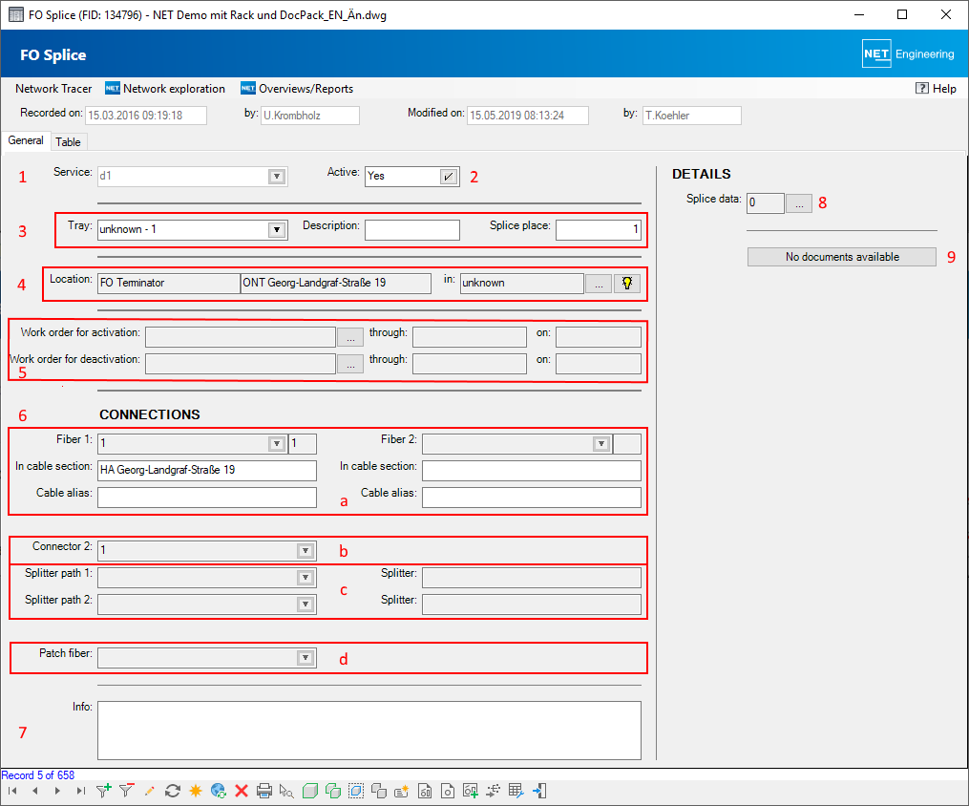Screen dimensions: 969x806
Task: Click the Cable alias field under Fiber 2
Action: click(x=532, y=498)
